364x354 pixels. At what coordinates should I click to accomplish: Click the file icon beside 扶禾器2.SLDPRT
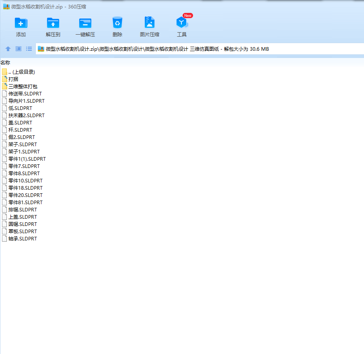point(4,116)
